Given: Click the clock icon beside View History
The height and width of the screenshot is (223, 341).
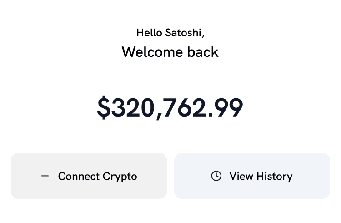Looking at the screenshot, I should [216, 176].
